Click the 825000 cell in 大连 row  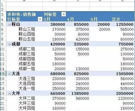pyautogui.click(x=81, y=74)
